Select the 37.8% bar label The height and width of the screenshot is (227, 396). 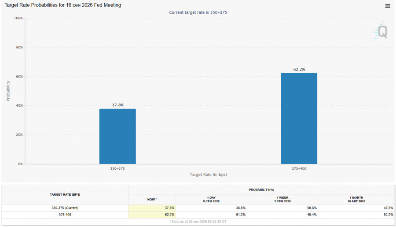[117, 105]
